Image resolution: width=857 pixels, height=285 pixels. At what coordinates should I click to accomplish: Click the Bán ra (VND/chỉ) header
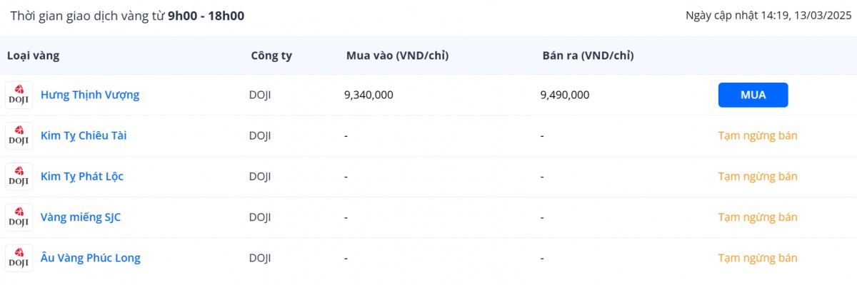click(x=588, y=56)
